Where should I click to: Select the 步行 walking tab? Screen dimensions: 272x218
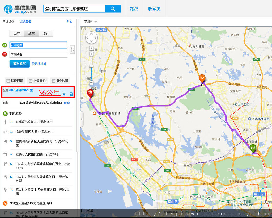pos(46,33)
